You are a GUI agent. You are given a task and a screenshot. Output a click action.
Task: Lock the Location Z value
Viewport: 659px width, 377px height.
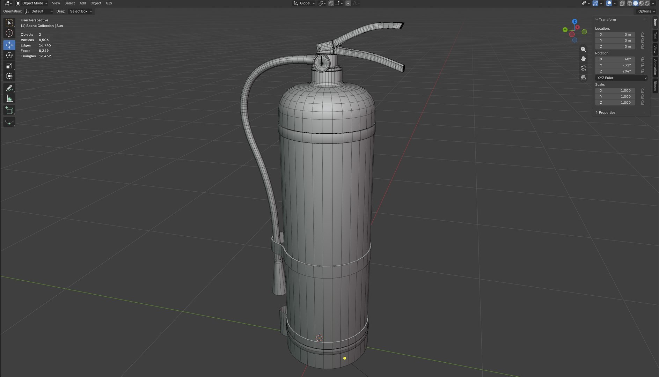point(643,46)
